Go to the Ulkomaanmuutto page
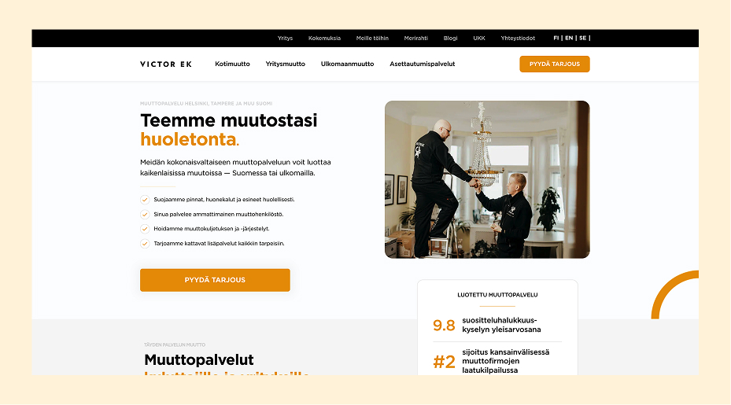This screenshot has height=405, width=731. click(x=347, y=64)
